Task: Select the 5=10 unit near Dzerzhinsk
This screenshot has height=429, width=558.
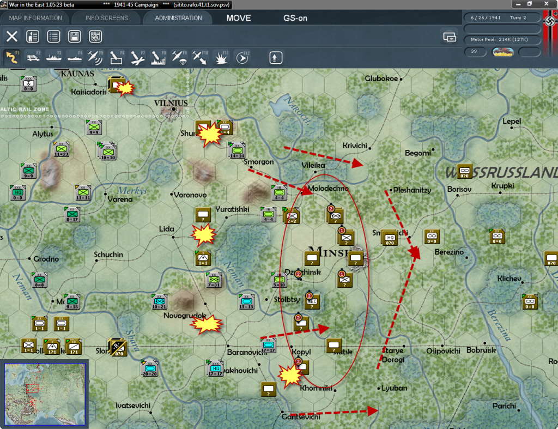Action: pyautogui.click(x=279, y=280)
